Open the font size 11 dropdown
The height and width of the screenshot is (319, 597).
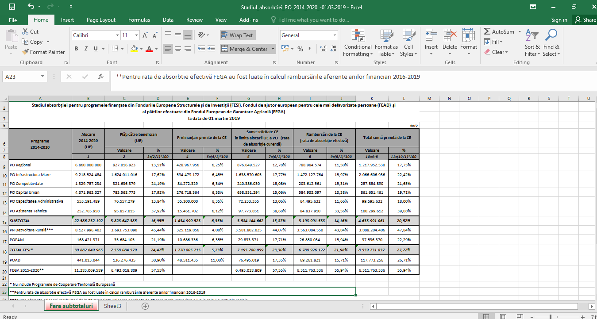137,35
